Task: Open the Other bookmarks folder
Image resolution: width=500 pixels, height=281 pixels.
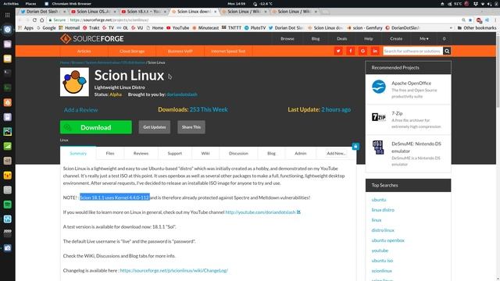Action: (477, 28)
